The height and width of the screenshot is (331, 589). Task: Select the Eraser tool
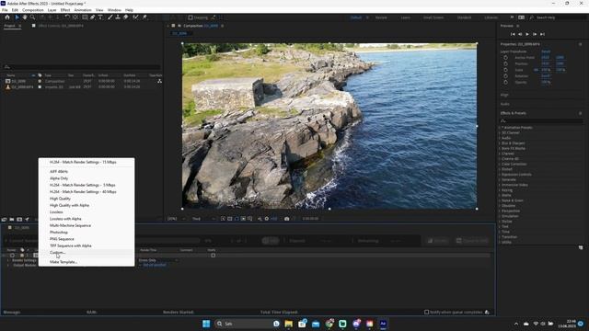(x=125, y=17)
